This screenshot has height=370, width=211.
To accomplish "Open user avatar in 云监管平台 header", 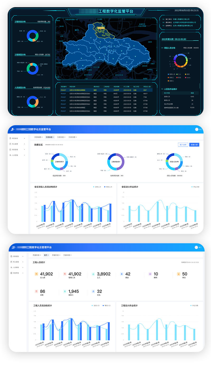I will tap(196, 129).
